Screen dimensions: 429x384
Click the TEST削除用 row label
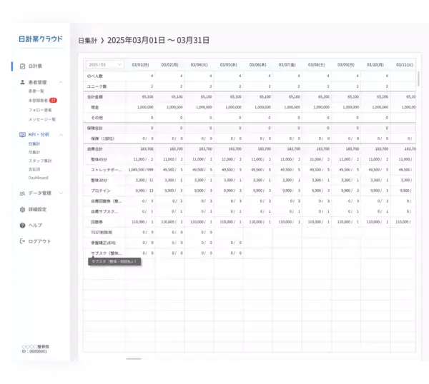[102, 232]
